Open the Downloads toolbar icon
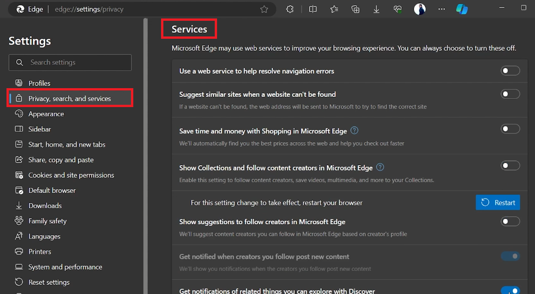 coord(376,9)
